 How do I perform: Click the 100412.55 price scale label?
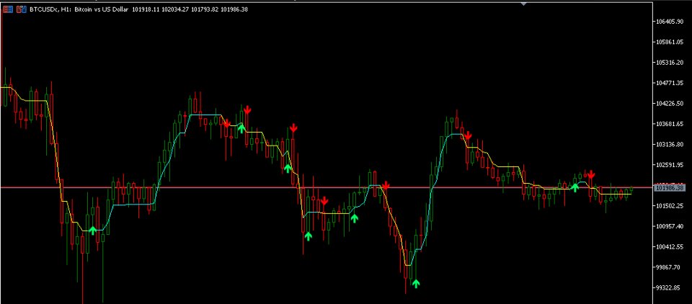(671, 246)
